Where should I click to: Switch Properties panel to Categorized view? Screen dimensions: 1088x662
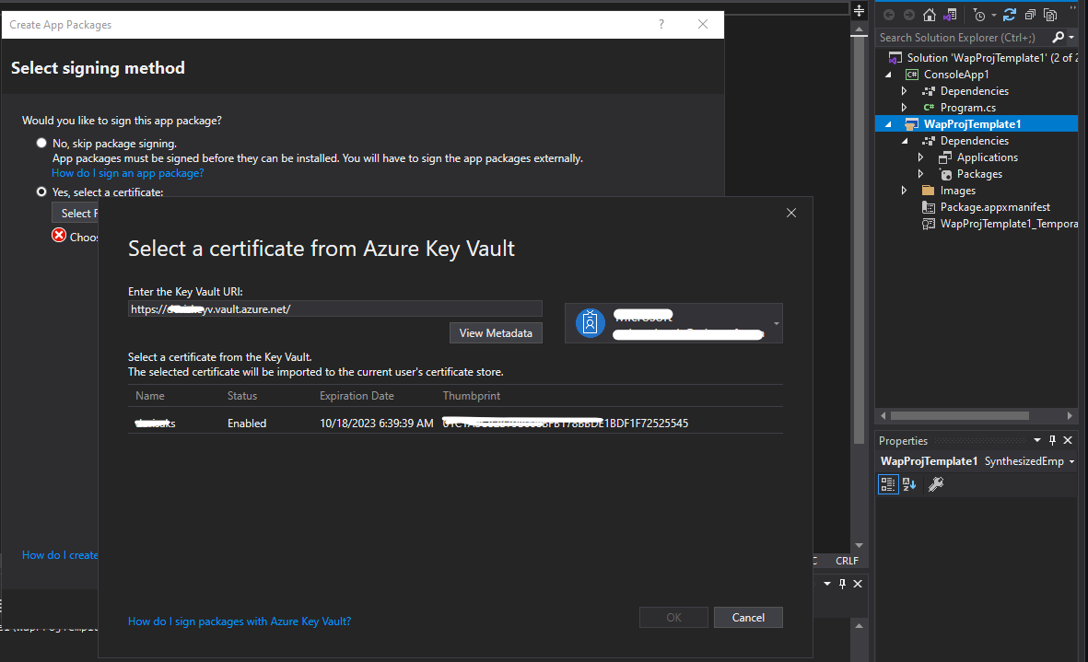coord(888,483)
